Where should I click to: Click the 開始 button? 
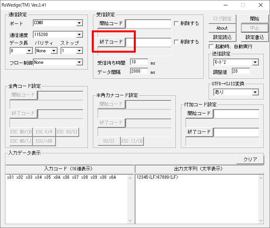pos(255,19)
